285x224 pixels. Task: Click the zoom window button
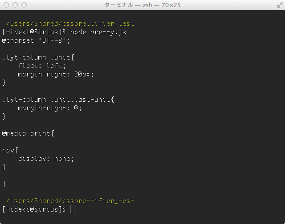coord(24,5)
